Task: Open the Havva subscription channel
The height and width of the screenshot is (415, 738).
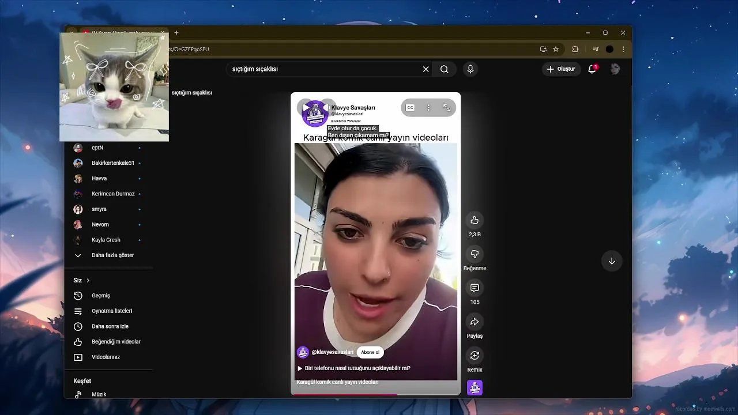Action: click(x=108, y=179)
